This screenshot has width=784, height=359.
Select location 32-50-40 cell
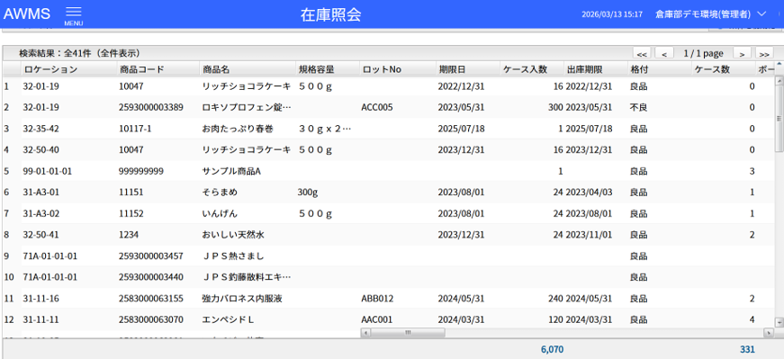pyautogui.click(x=41, y=150)
